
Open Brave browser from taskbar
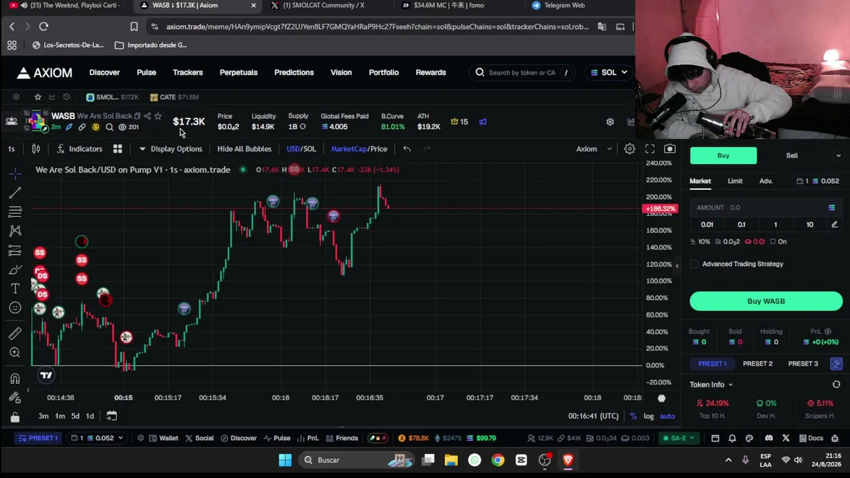pyautogui.click(x=568, y=460)
